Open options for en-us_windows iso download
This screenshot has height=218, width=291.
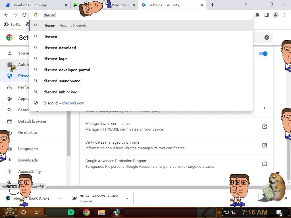coord(127,198)
